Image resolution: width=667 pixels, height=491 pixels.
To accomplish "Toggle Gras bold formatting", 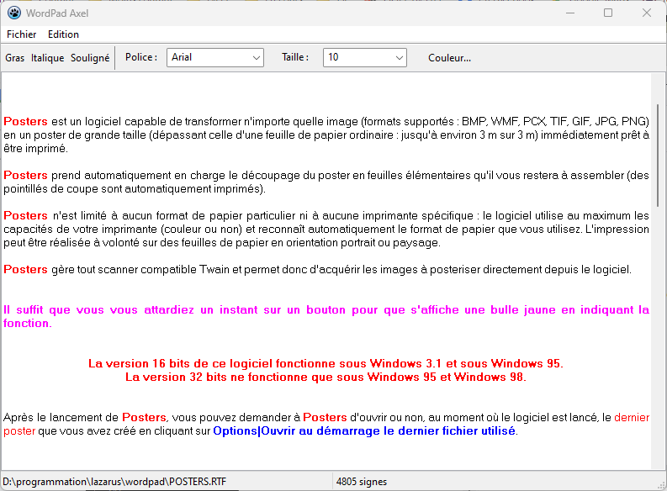I will click(15, 58).
